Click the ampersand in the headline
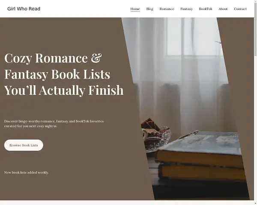Screen dimensions: 257x205 tap(96, 58)
